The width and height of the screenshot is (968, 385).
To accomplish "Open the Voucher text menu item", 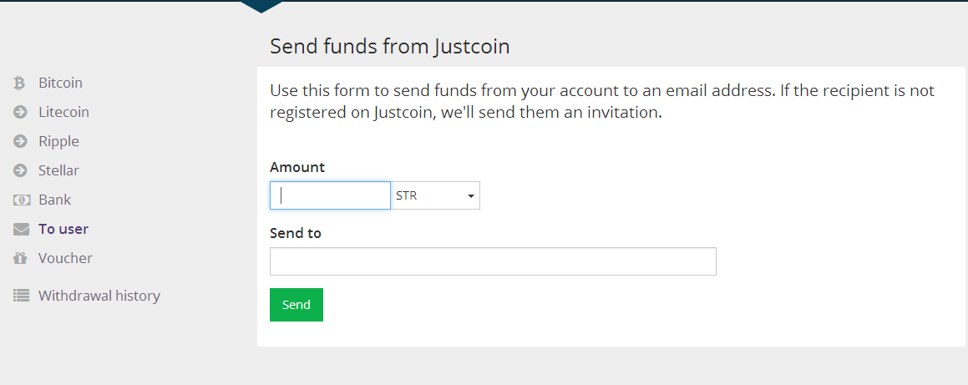I will click(x=65, y=259).
